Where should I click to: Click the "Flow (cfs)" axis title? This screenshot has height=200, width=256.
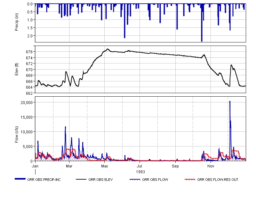17,135
